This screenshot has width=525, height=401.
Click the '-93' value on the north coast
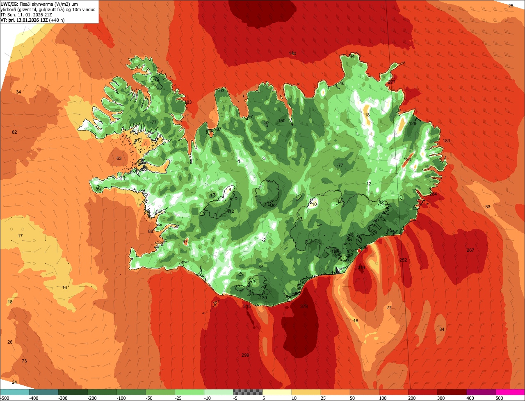pyautogui.click(x=221, y=91)
